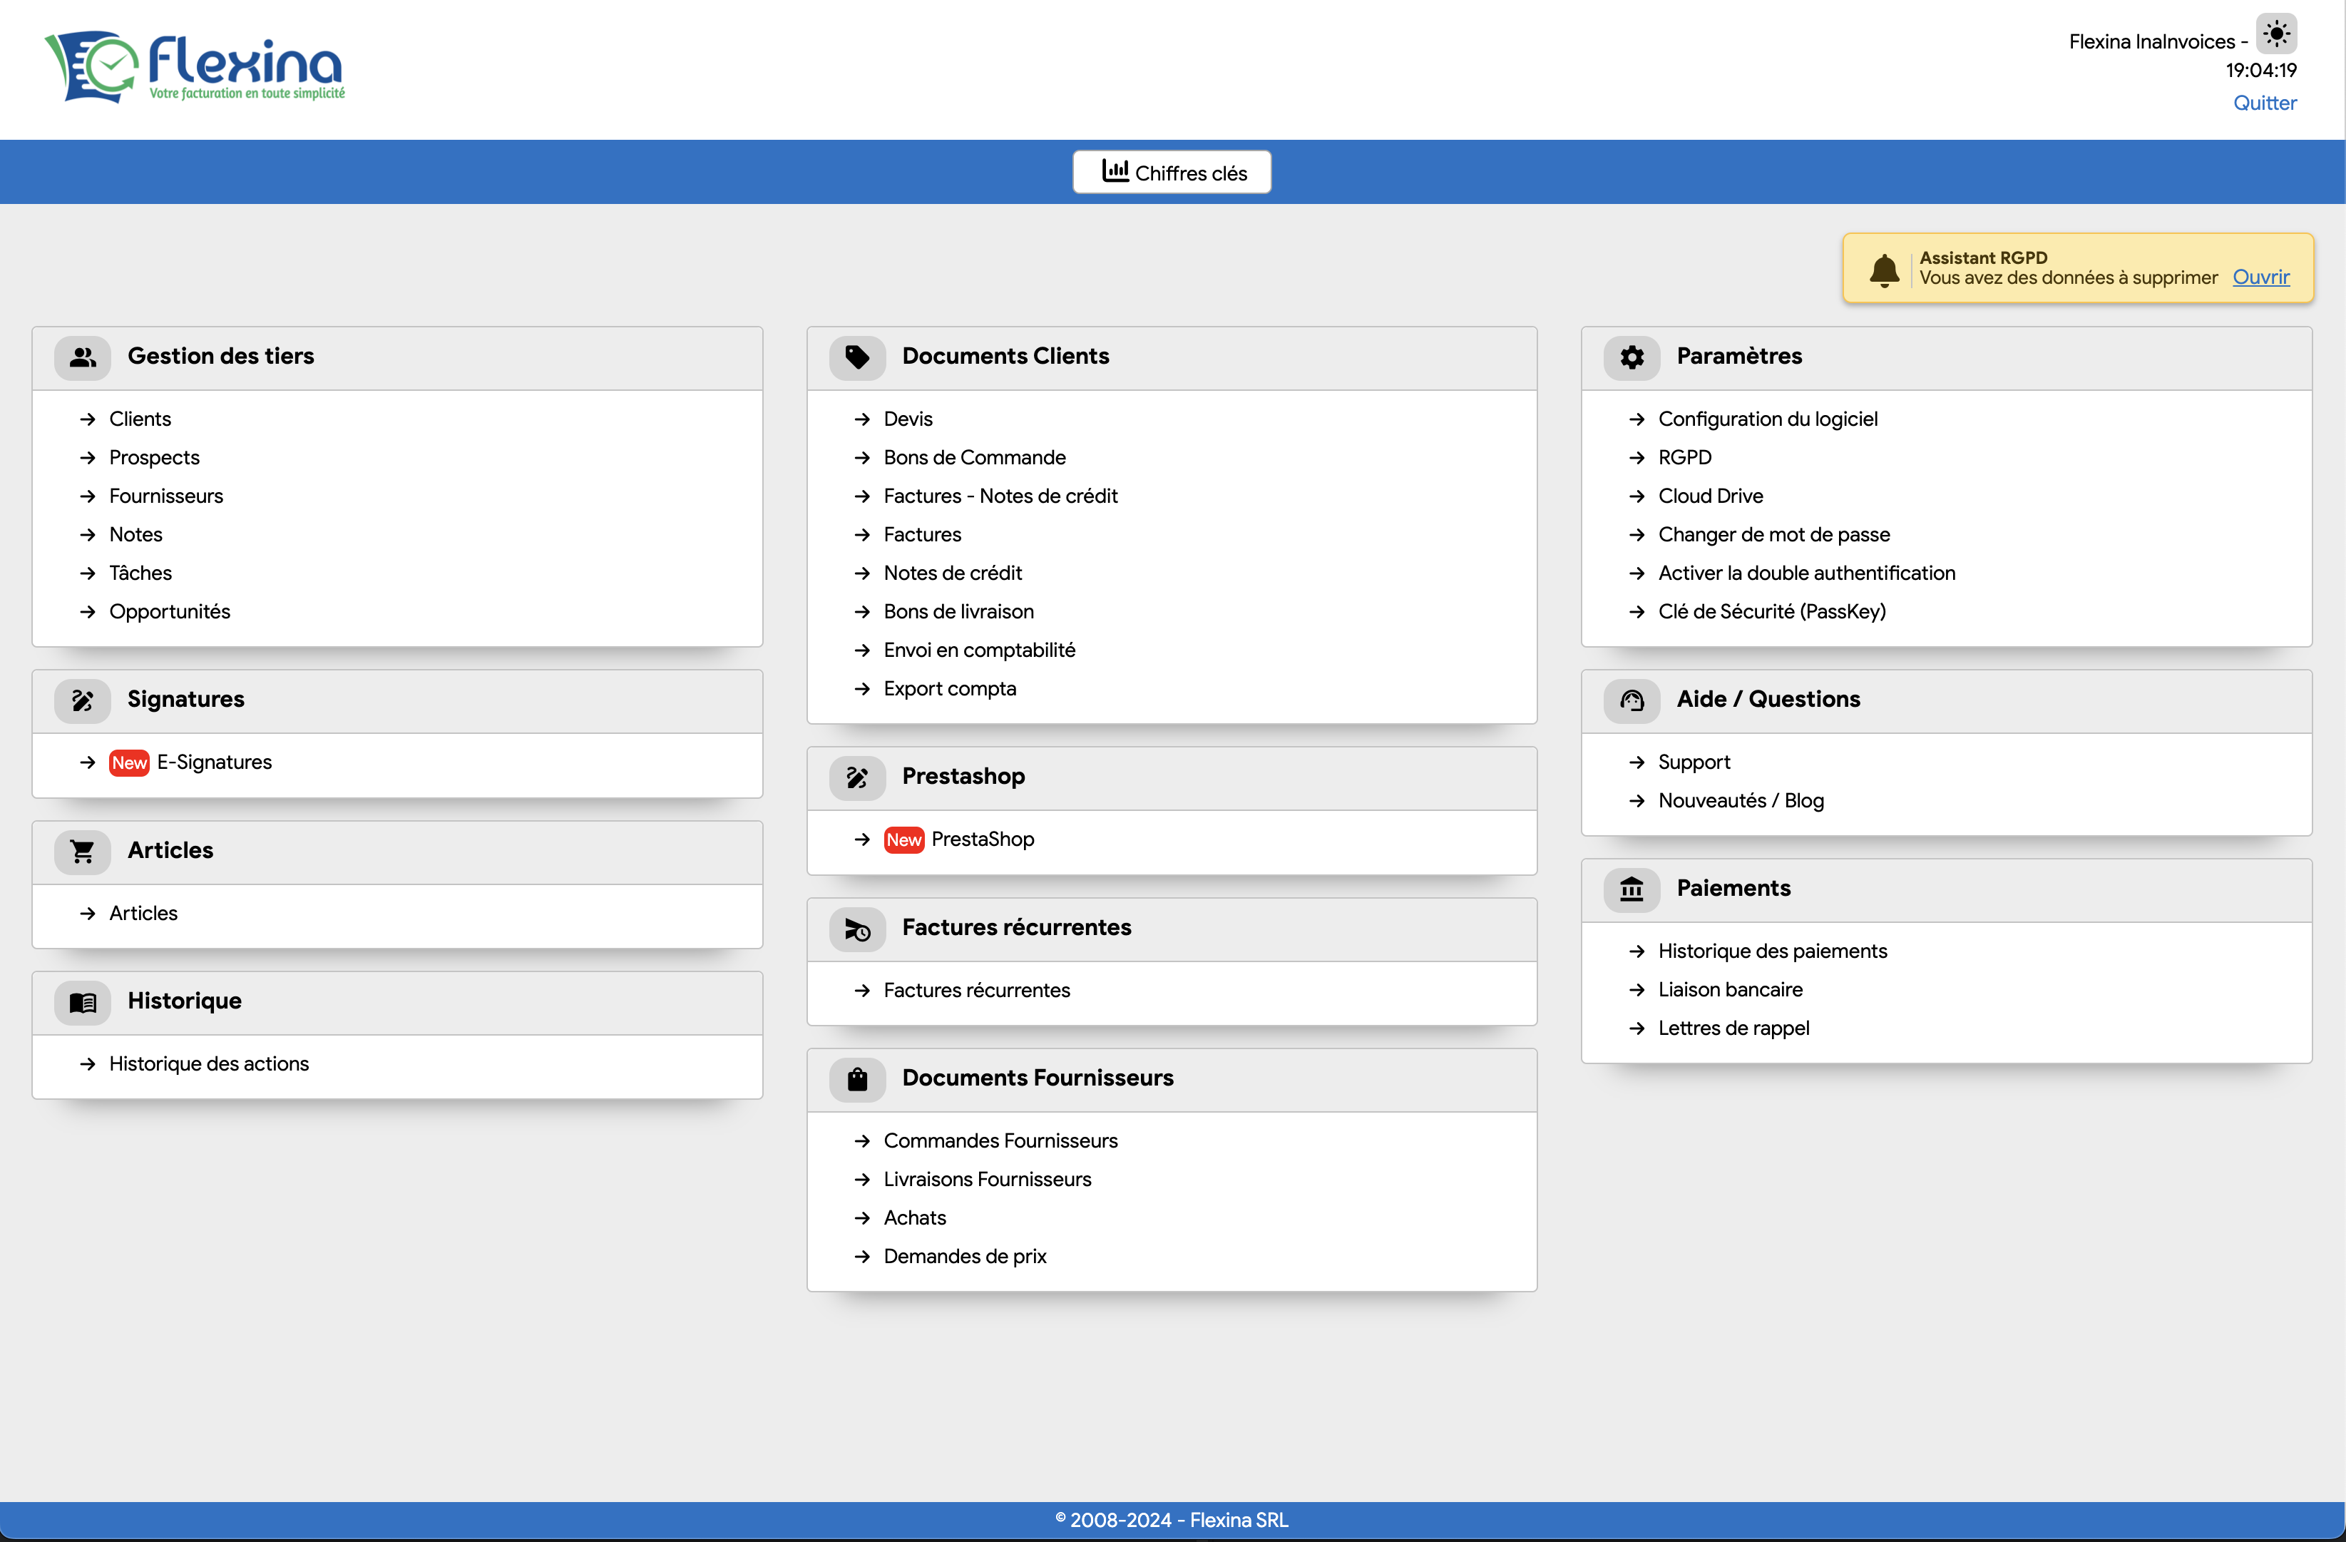Image resolution: width=2346 pixels, height=1542 pixels.
Task: Go to Bons de livraison
Action: pos(959,611)
